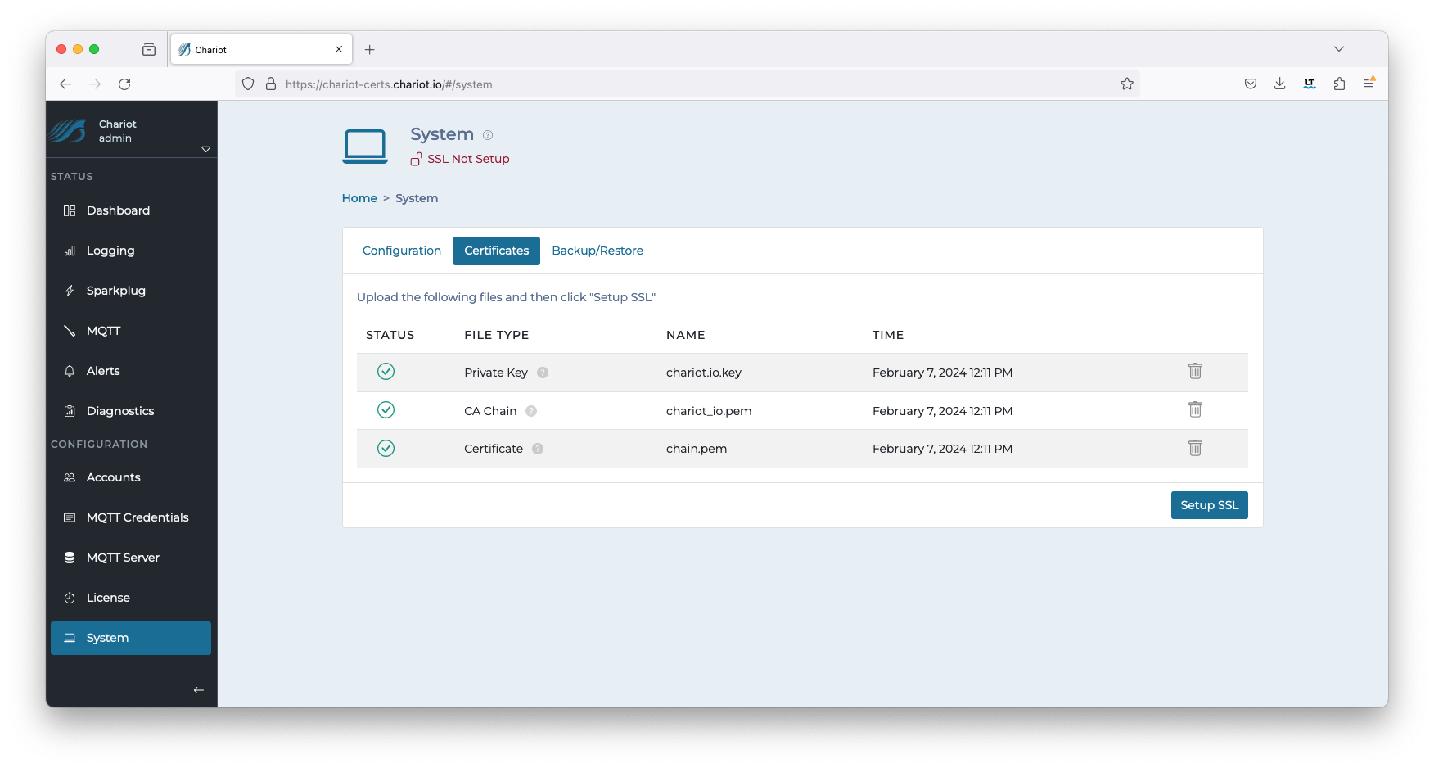Click the Certificate status checkmark
The width and height of the screenshot is (1434, 768).
pos(386,449)
